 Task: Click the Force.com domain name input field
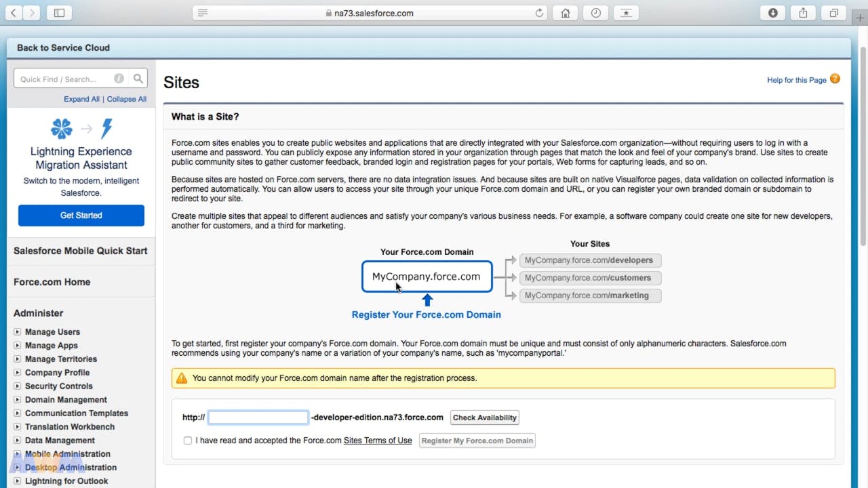pyautogui.click(x=258, y=418)
